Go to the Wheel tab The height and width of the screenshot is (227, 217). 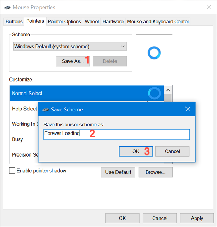coord(92,22)
